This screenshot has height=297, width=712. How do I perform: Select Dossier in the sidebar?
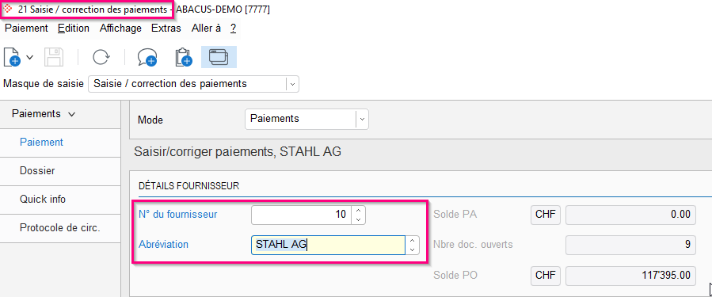coord(37,171)
